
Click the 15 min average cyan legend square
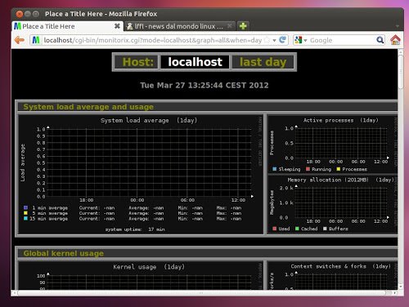point(25,219)
